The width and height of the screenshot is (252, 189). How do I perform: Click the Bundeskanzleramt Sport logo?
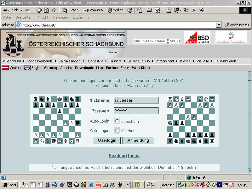point(156,41)
